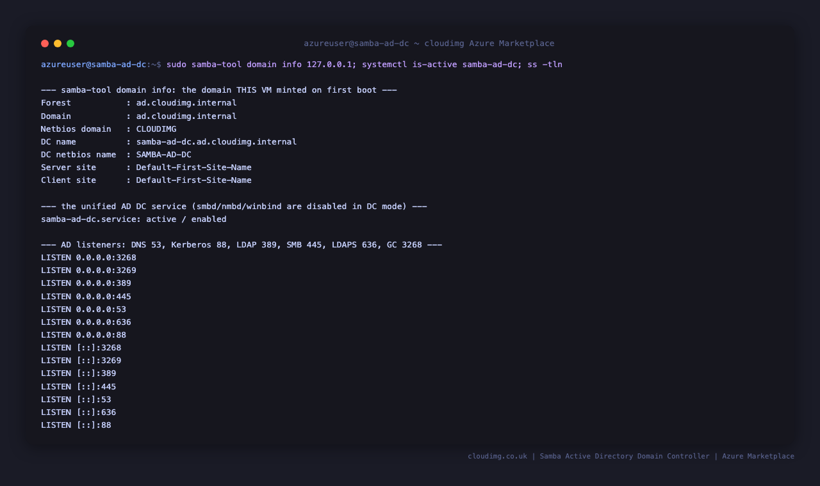The width and height of the screenshot is (820, 486).
Task: Select LISTEN 0.0.0.0:389 line
Action: point(86,283)
